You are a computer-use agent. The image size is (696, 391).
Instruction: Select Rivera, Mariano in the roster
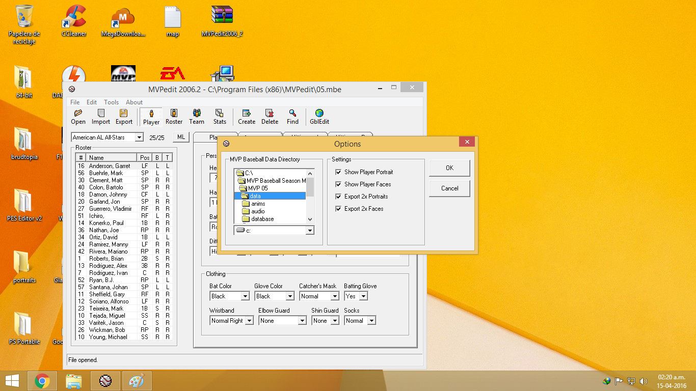coord(124,252)
